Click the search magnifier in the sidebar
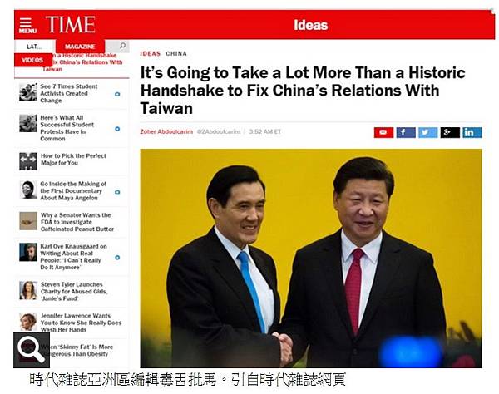The width and height of the screenshot is (499, 394). point(122,46)
